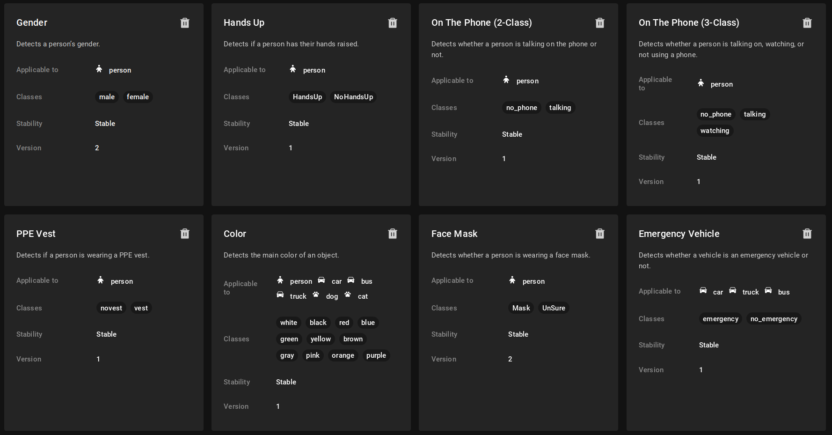Click trash icon on Hands Up card
The height and width of the screenshot is (435, 832).
tap(392, 23)
